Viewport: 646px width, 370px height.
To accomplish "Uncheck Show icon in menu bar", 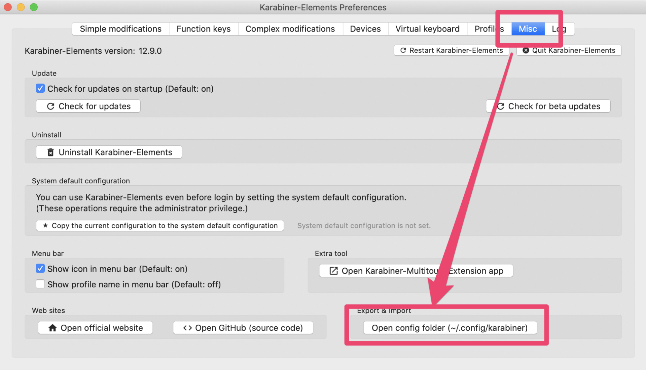I will point(40,269).
